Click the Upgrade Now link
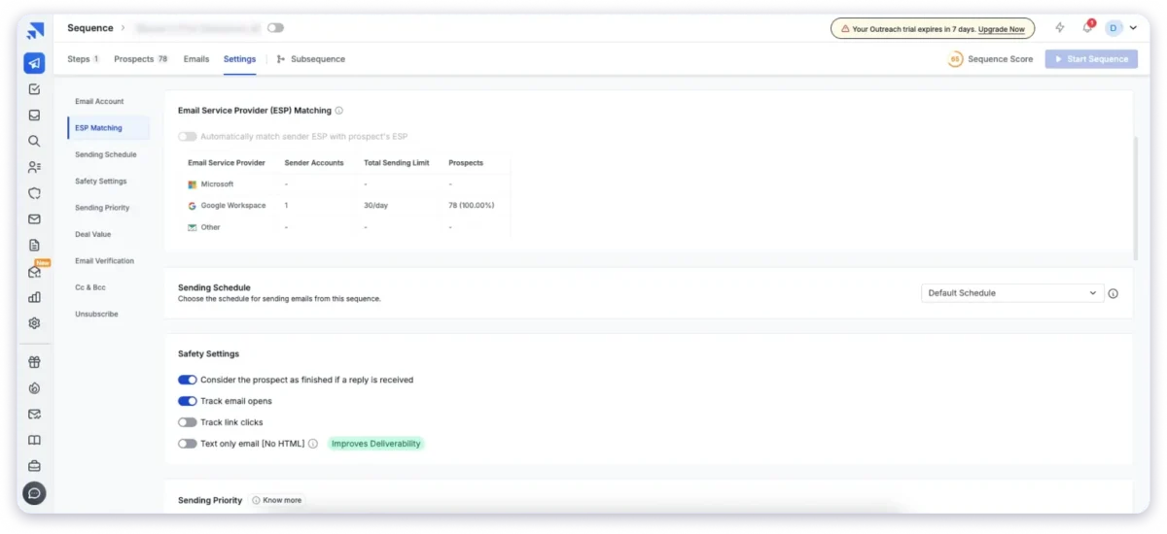Screen dimensions: 1167x534 1001,29
